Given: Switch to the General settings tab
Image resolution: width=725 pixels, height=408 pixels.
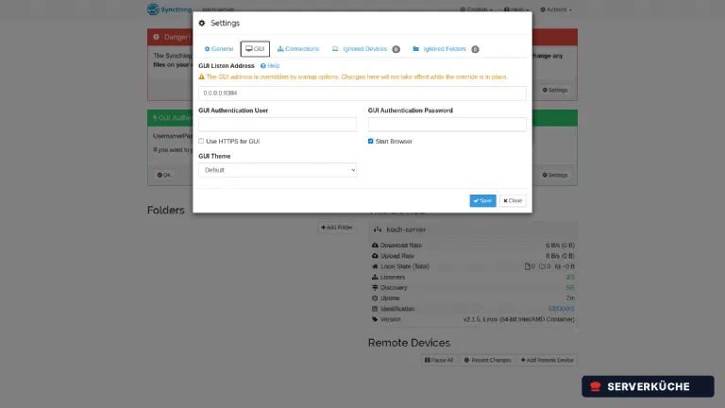Looking at the screenshot, I should (x=219, y=49).
